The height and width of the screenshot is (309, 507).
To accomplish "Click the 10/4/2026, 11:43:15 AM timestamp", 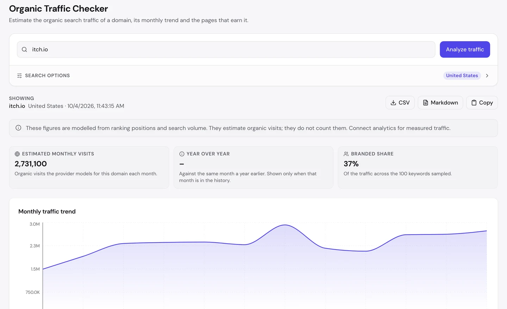I will point(96,106).
